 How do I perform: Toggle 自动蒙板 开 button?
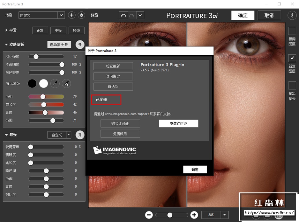[59, 45]
